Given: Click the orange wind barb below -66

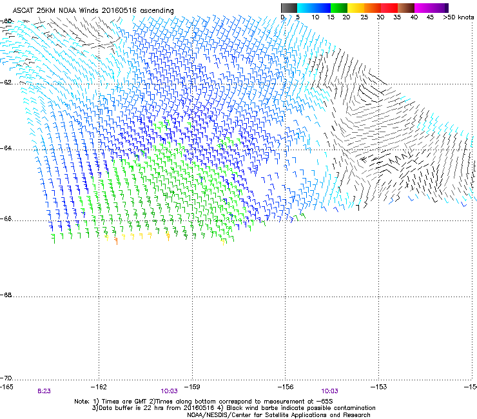Looking at the screenshot, I should pyautogui.click(x=116, y=241).
